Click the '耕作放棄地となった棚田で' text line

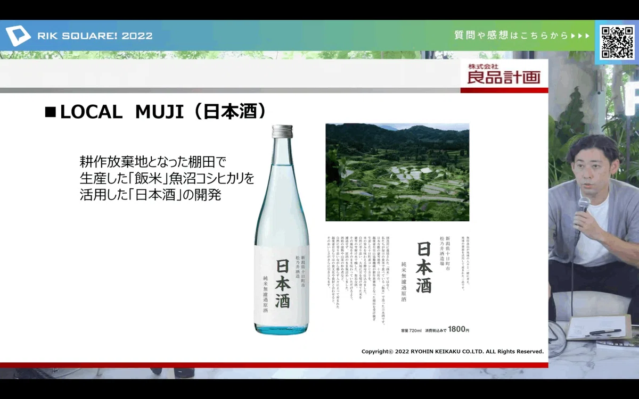[153, 161]
